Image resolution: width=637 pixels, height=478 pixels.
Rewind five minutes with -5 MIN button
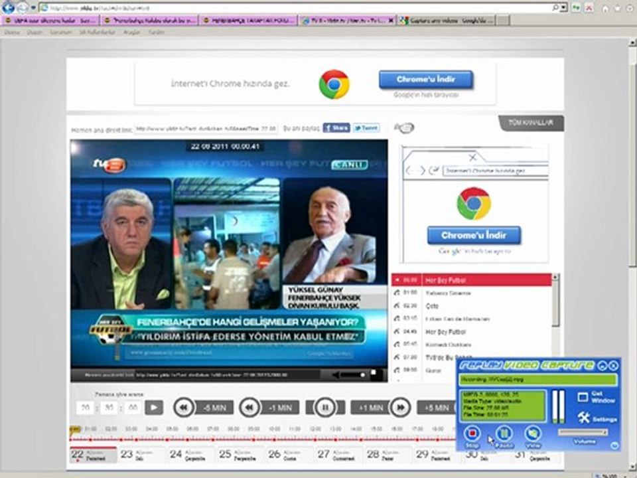(203, 408)
